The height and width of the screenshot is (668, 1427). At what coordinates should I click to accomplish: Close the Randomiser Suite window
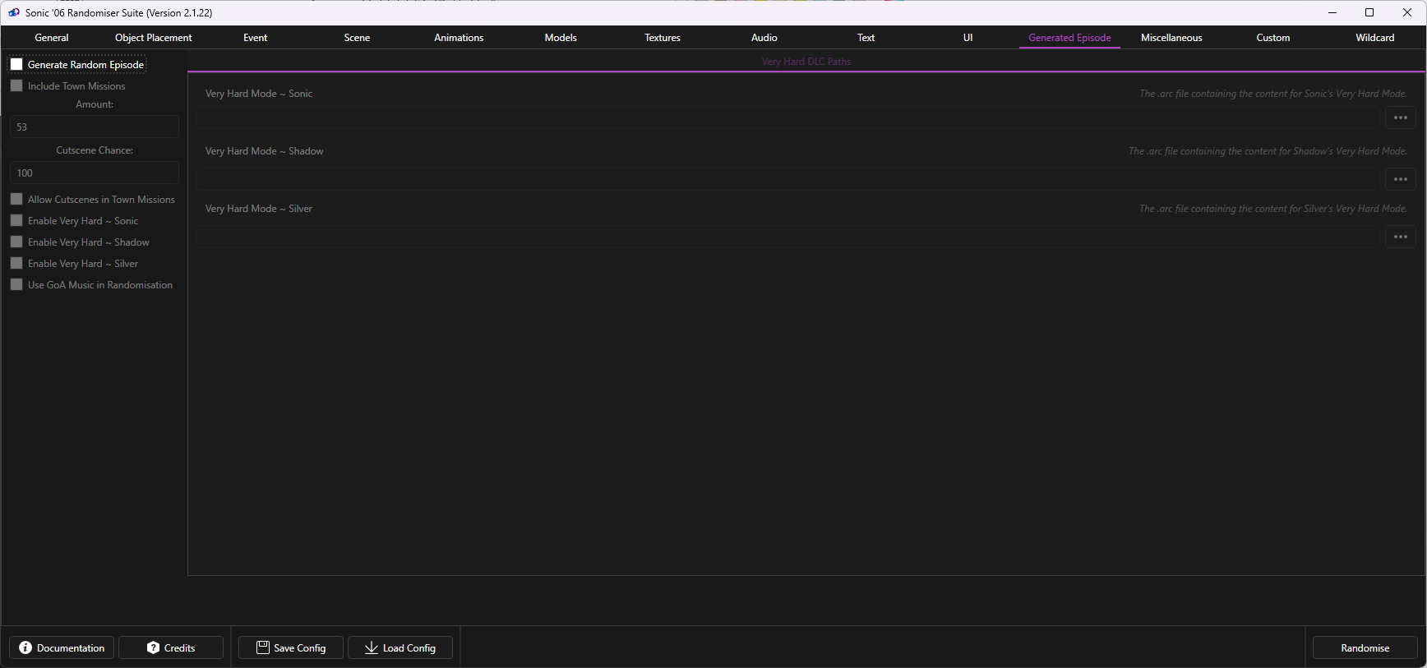[1407, 12]
